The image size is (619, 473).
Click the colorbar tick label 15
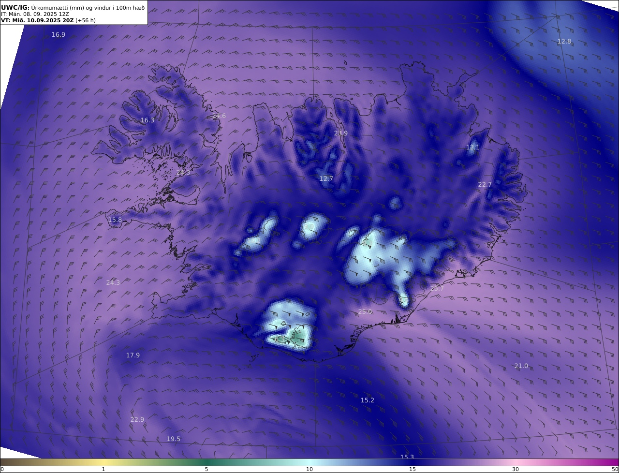413,469
